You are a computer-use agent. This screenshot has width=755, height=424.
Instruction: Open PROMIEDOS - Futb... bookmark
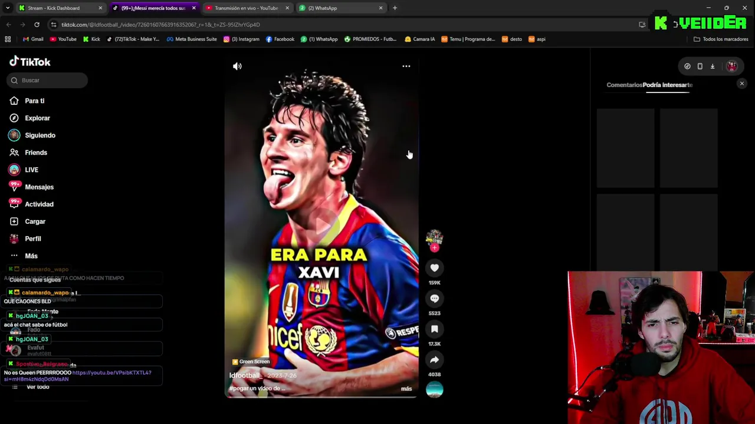370,39
